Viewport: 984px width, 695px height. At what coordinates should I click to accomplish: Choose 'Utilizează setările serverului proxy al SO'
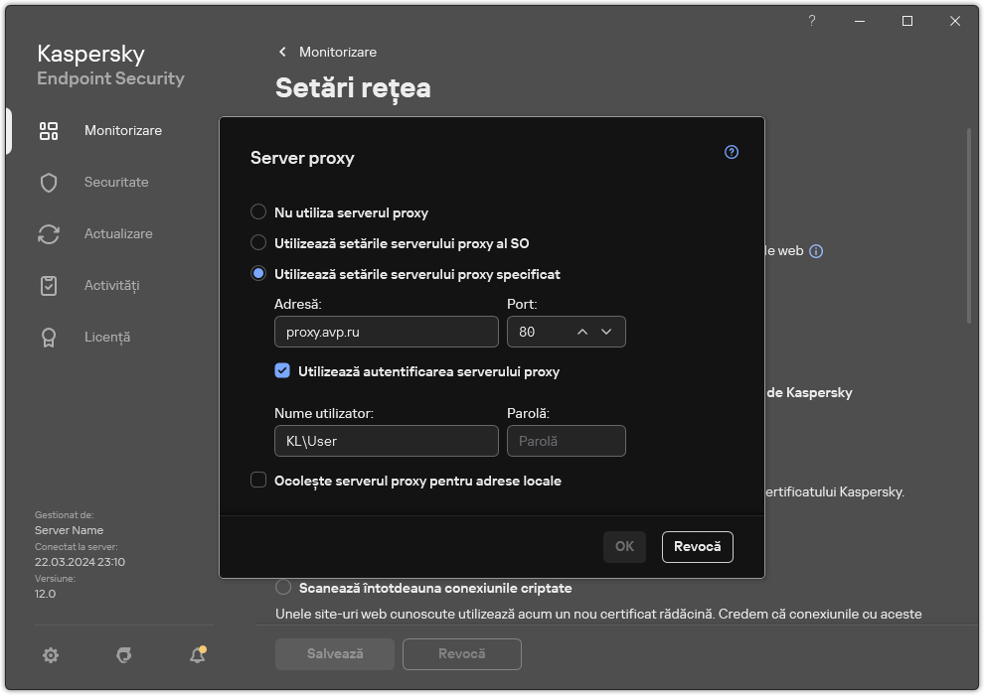(258, 242)
